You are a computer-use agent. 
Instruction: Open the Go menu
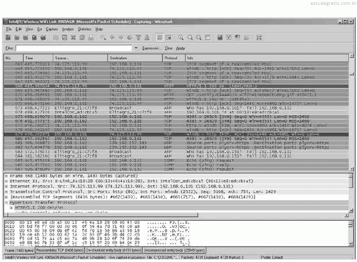39,29
